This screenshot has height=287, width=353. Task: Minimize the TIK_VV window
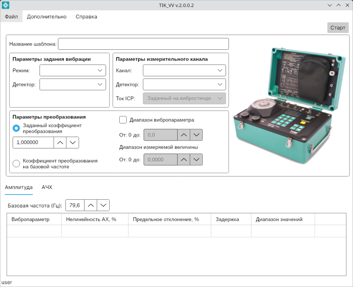tap(329, 5)
